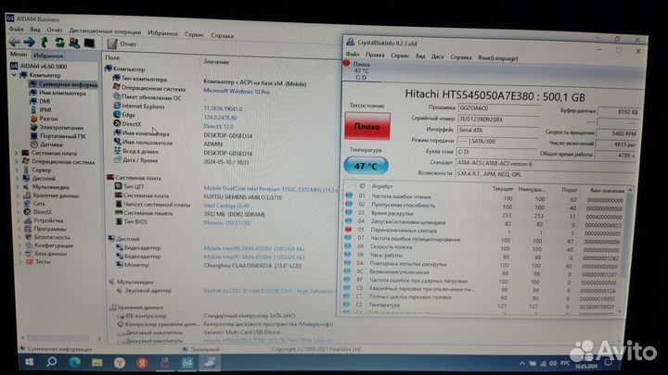Open the Intel Cantiga GL40 chipset link
The image size is (668, 375).
pos(226,206)
